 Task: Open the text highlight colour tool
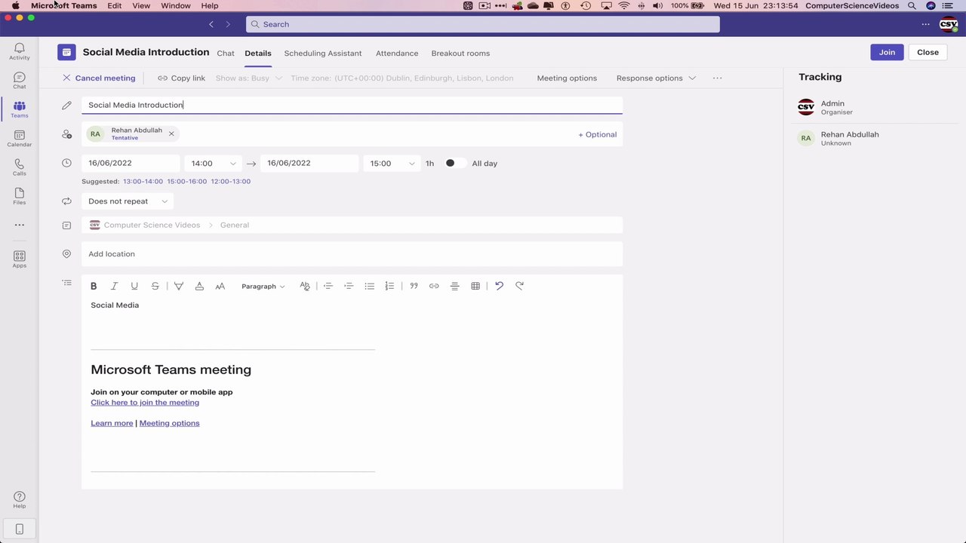tap(179, 286)
